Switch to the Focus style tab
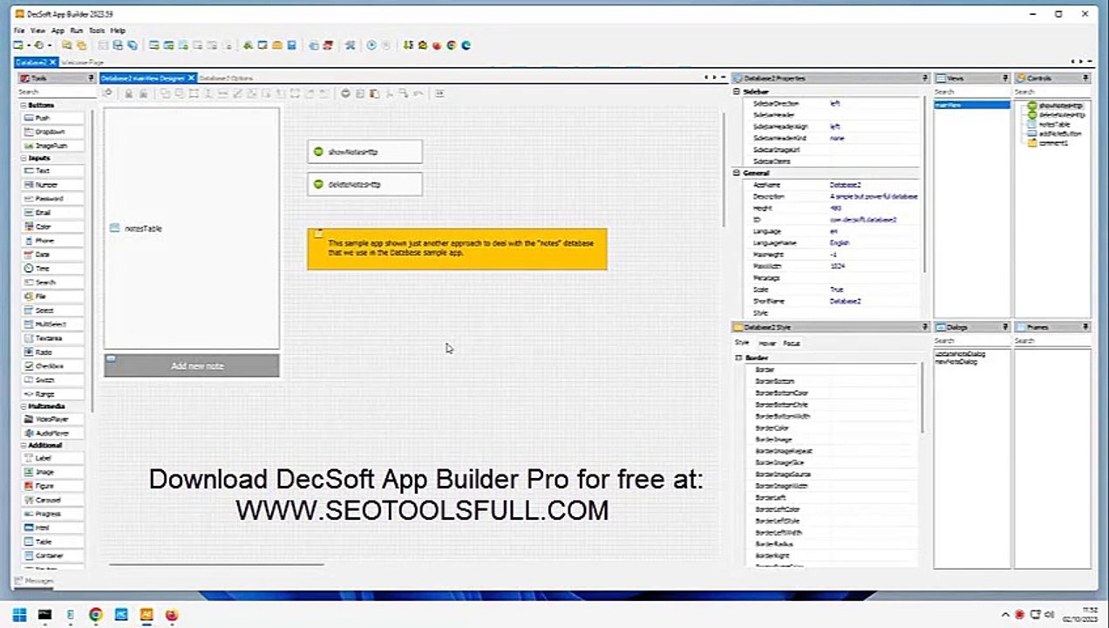 point(791,344)
